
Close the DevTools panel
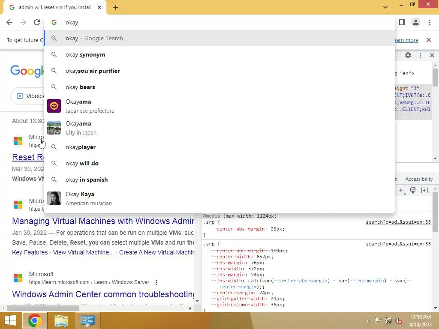[432, 55]
